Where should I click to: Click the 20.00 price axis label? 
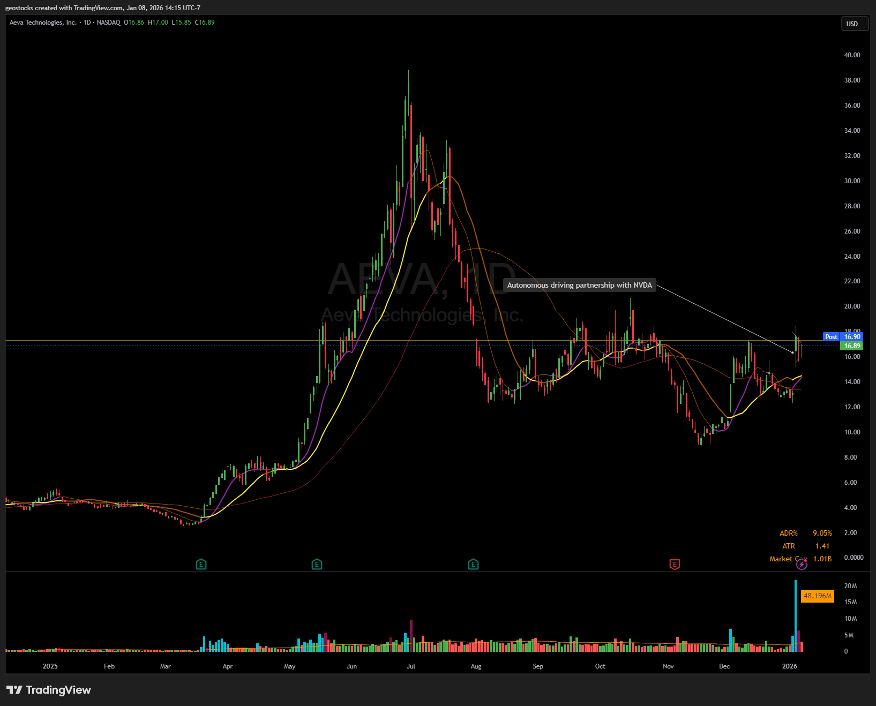coord(852,306)
